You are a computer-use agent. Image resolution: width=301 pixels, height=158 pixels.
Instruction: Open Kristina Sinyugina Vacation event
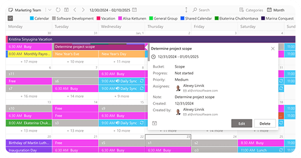(x=150, y=39)
